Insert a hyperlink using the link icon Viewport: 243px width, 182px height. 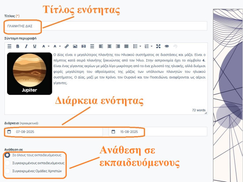tap(67, 46)
